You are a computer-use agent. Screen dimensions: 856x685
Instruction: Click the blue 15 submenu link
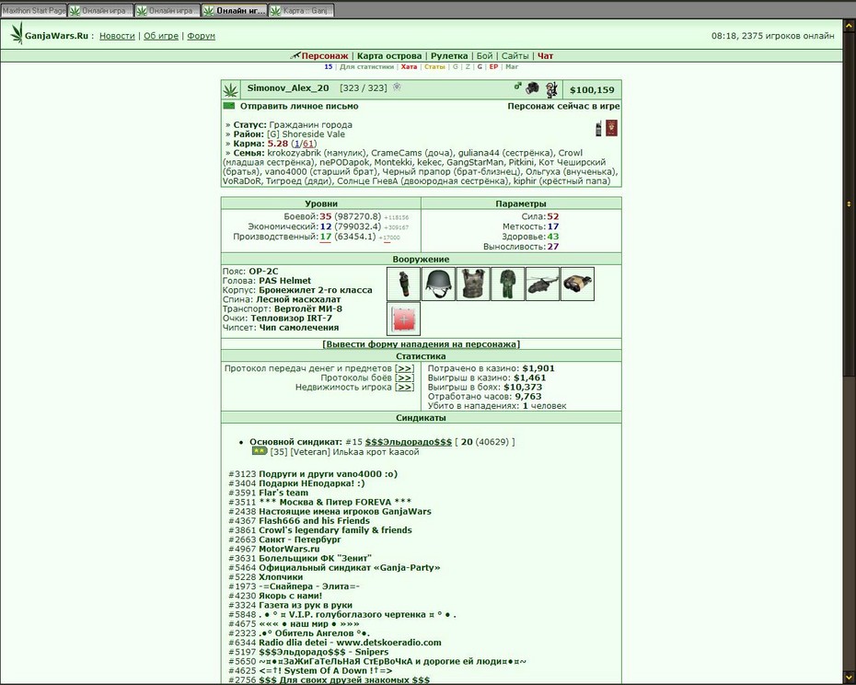pyautogui.click(x=328, y=66)
